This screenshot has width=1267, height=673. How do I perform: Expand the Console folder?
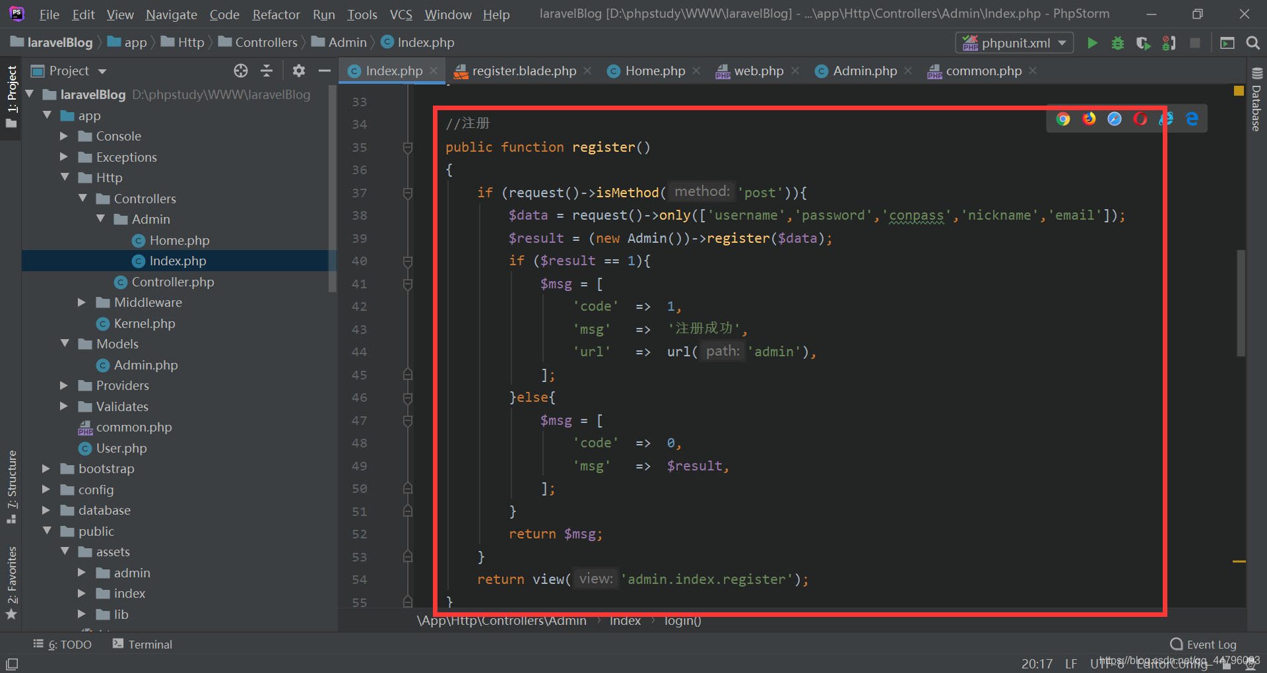pyautogui.click(x=64, y=136)
